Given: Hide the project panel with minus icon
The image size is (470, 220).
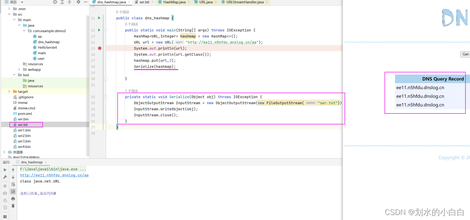Looking at the screenshot, I should [x=85, y=2].
